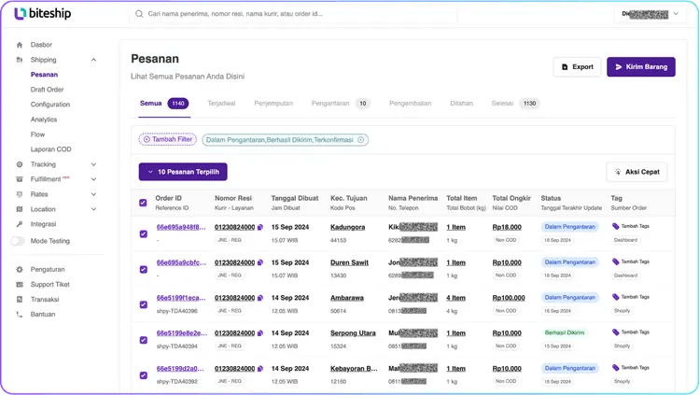Copy resi number for Serpong Utara order
The height and width of the screenshot is (395, 700).
point(259,332)
